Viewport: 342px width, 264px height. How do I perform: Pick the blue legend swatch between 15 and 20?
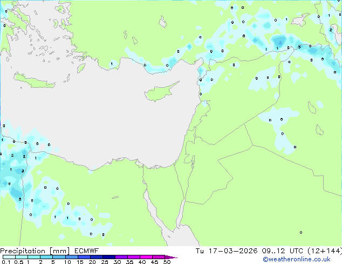[x=84, y=257]
